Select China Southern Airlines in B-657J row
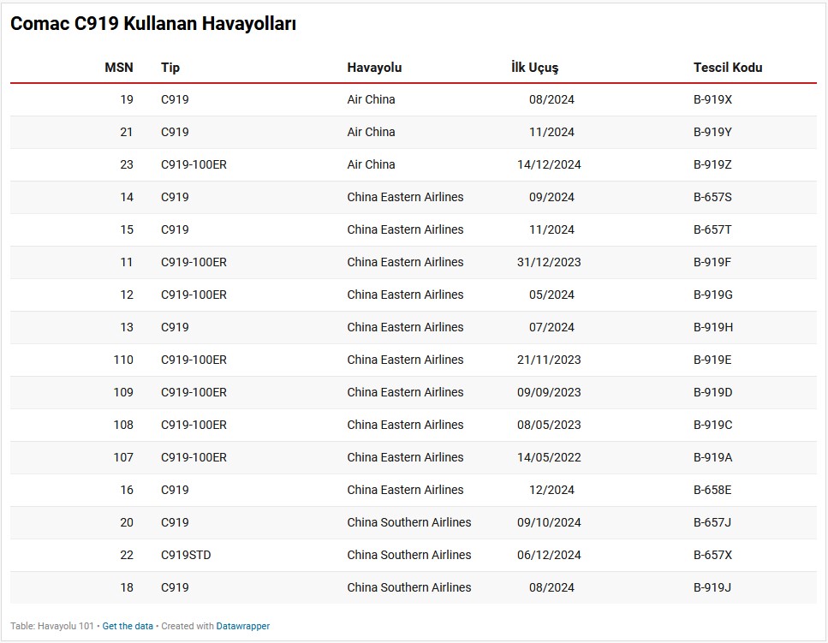Screen dimensions: 828x643 point(408,522)
